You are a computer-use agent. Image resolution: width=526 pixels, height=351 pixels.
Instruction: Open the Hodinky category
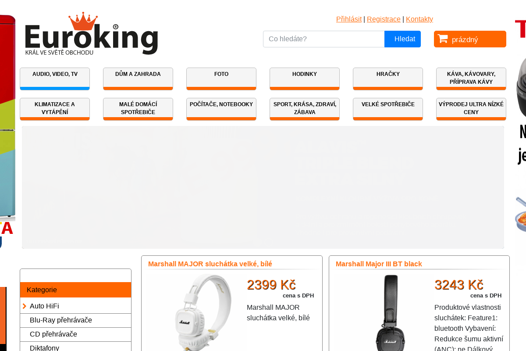coord(305,79)
